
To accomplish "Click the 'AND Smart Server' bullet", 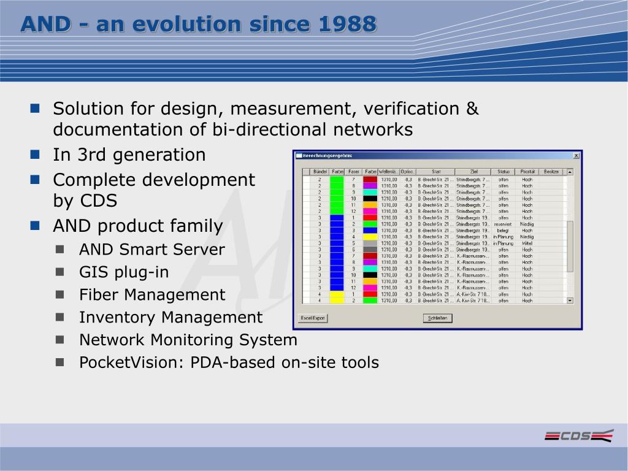I will pos(152,250).
